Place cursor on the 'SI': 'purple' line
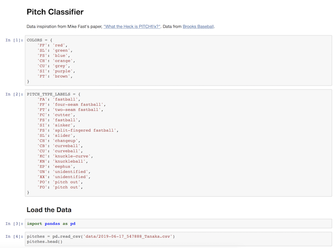The image size is (336, 248). click(56, 71)
